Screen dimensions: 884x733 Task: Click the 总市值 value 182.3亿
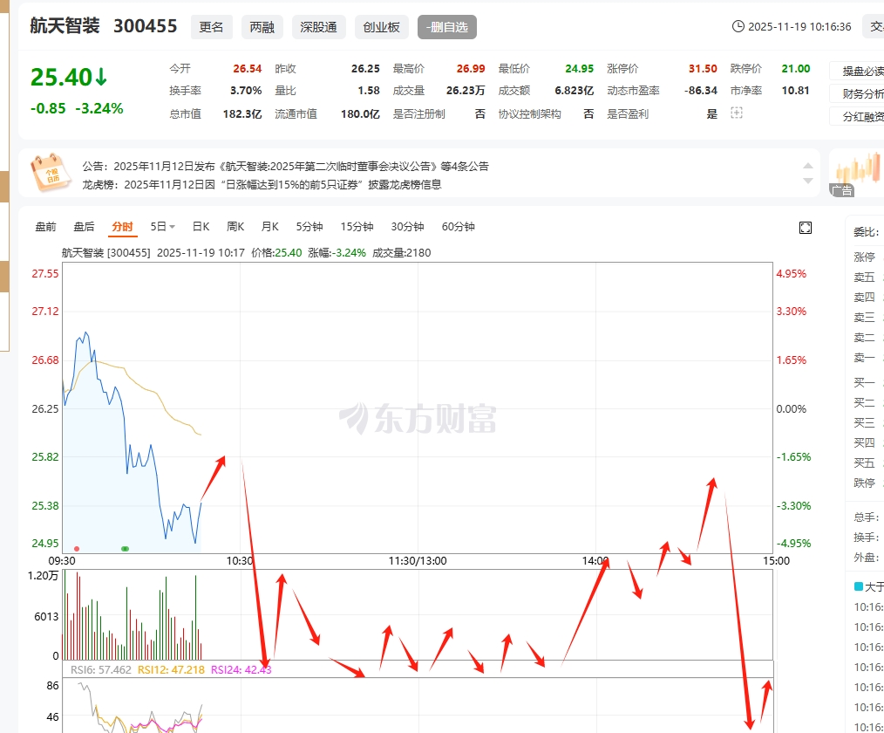(242, 114)
